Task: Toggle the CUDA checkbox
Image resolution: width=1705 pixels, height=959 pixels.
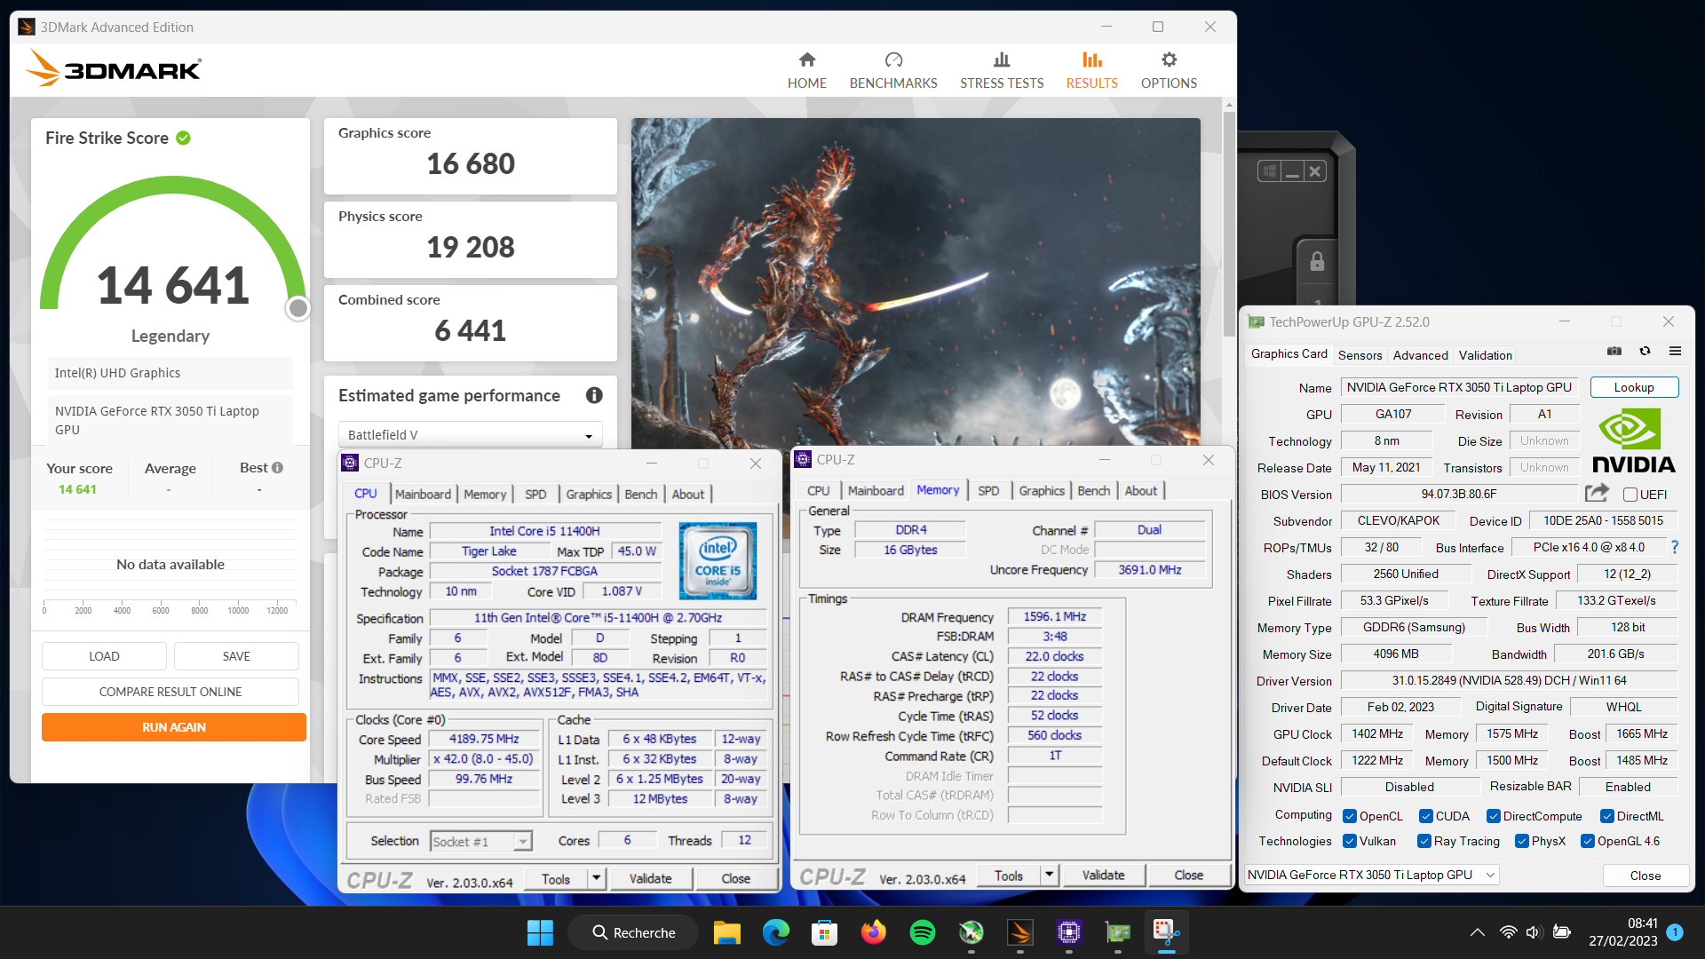Action: (x=1425, y=816)
